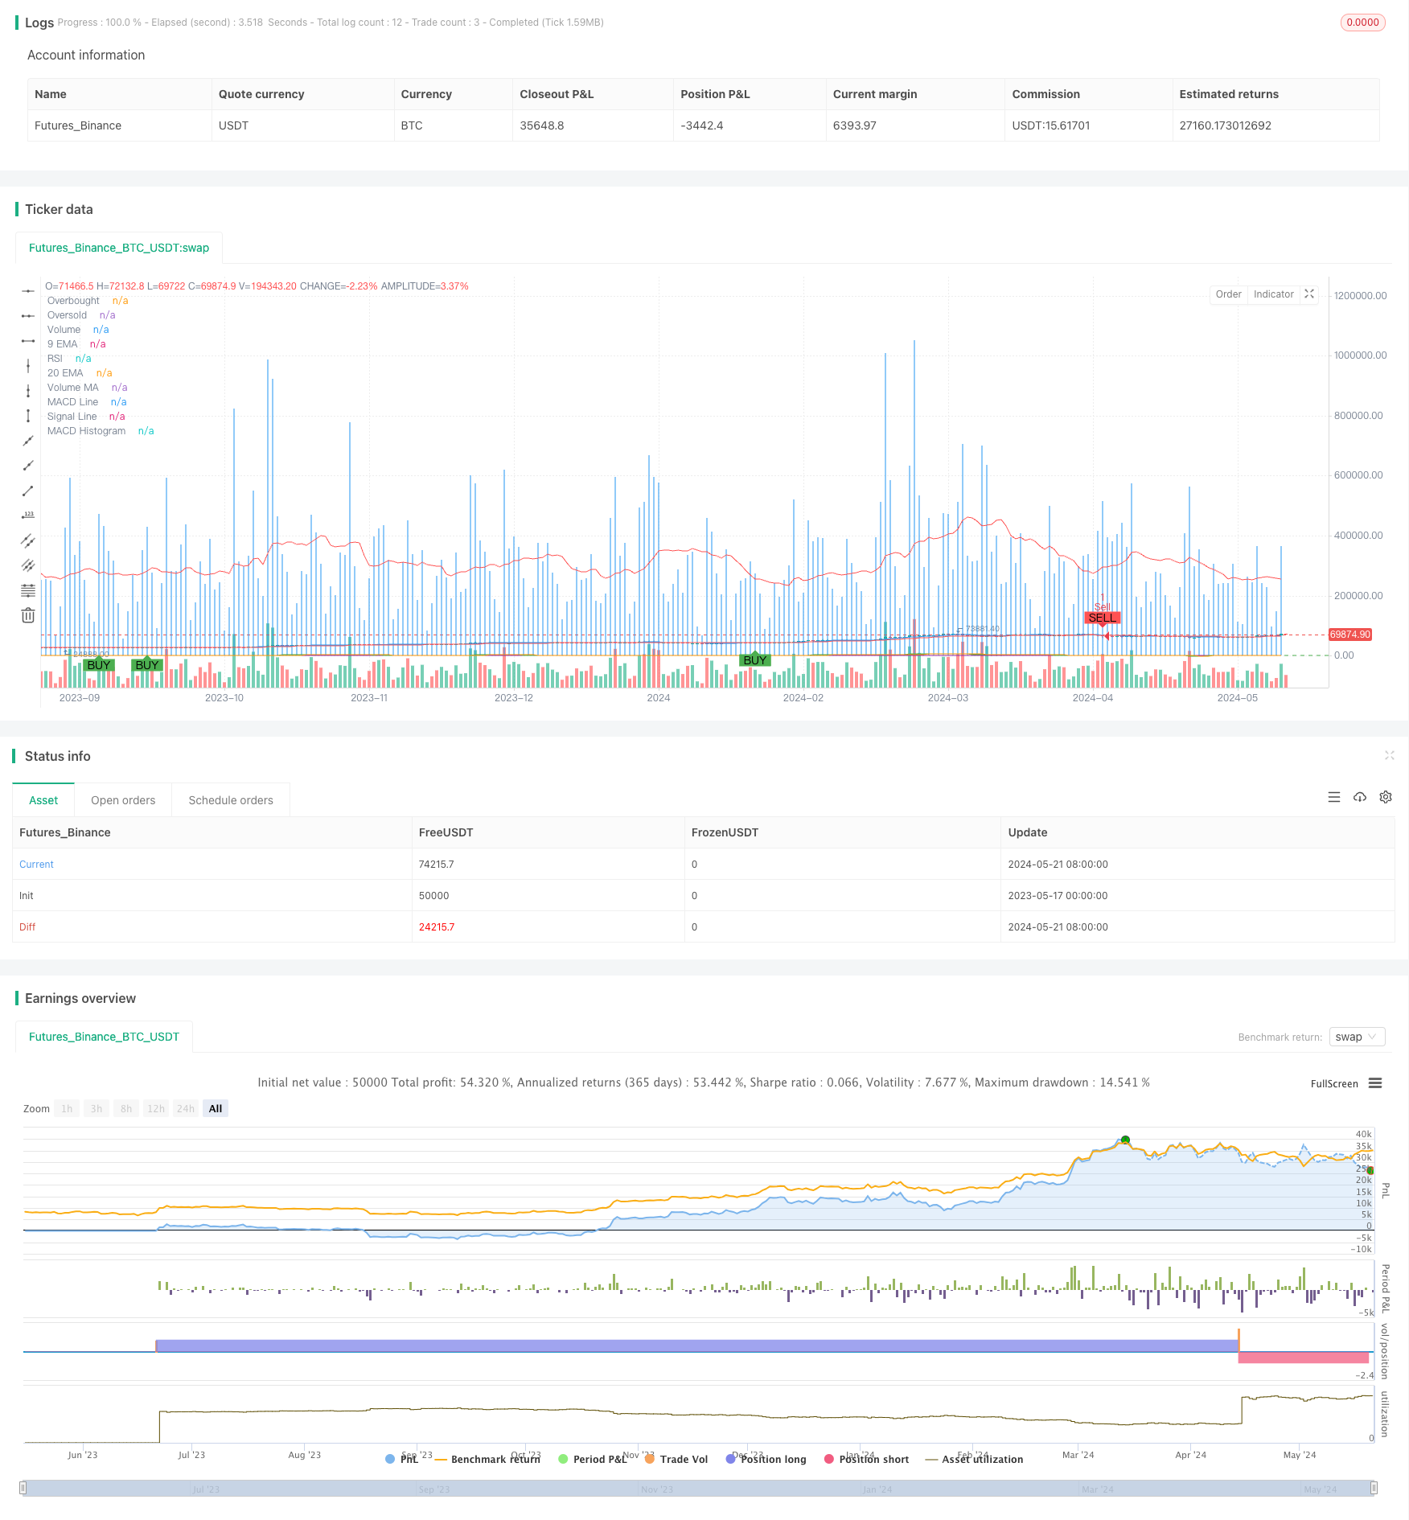Click the Indicator button on the chart
The height and width of the screenshot is (1520, 1409).
(x=1274, y=294)
